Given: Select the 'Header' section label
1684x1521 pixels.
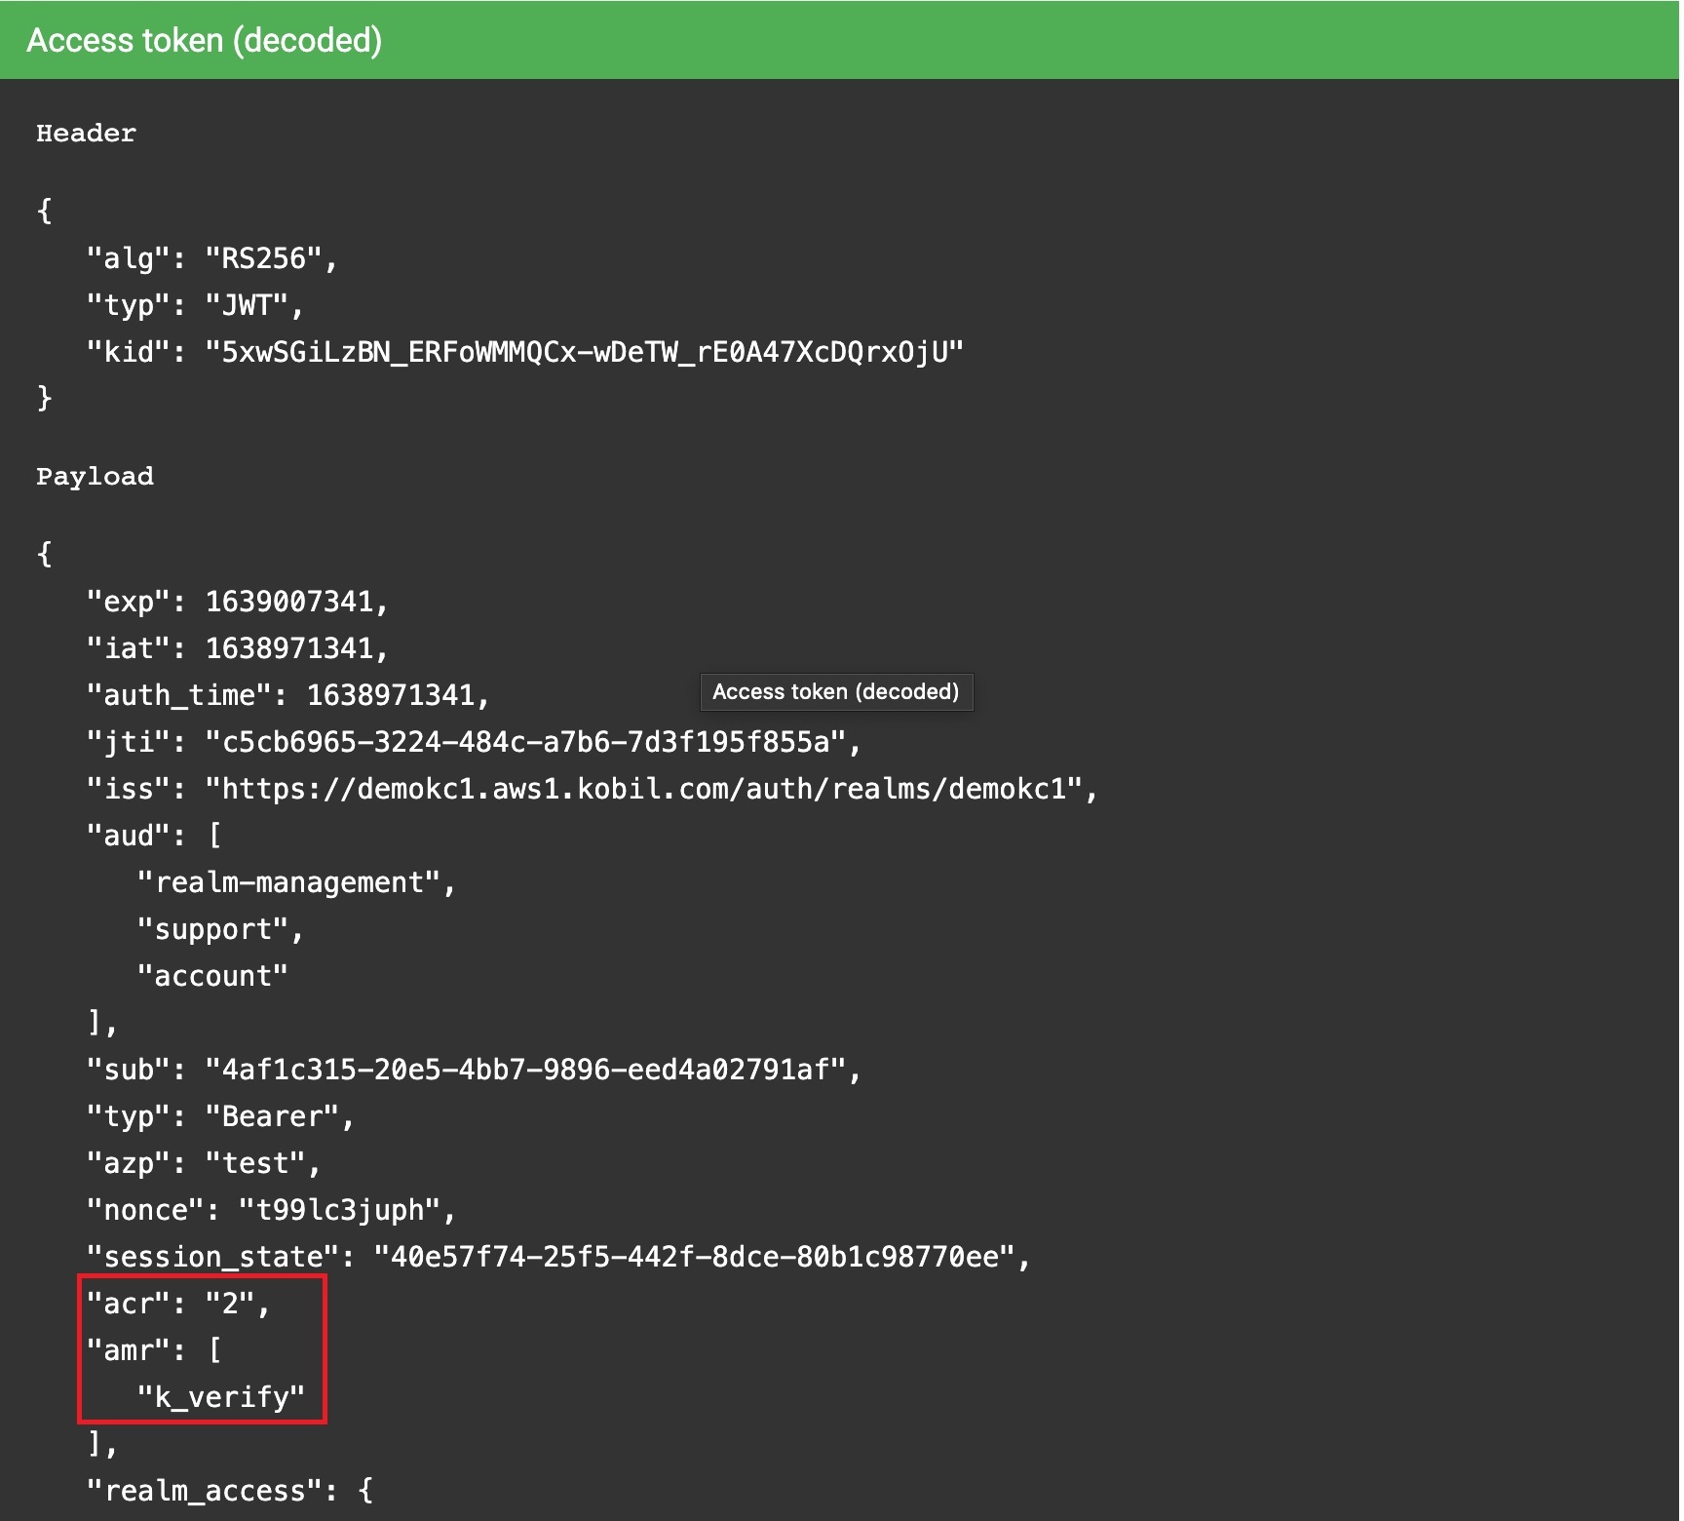Looking at the screenshot, I should [x=86, y=134].
